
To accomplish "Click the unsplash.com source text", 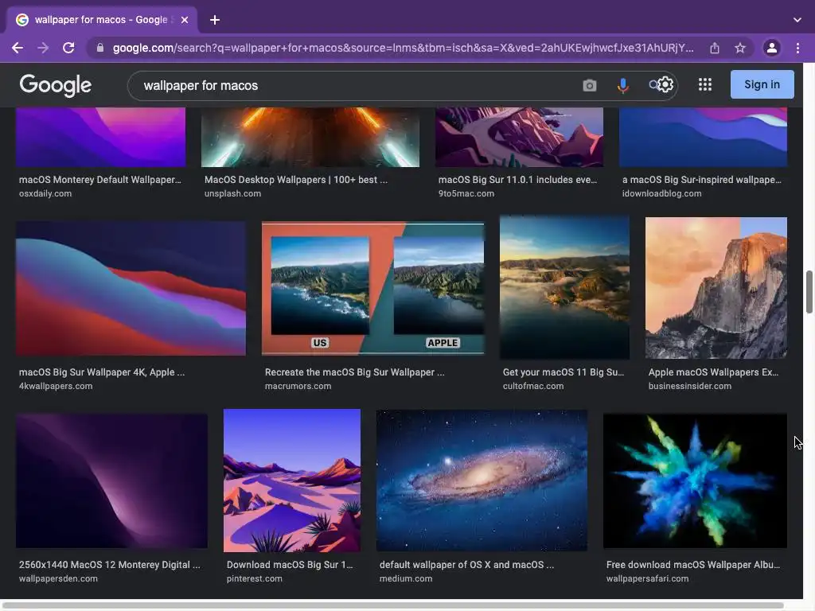I will [233, 194].
